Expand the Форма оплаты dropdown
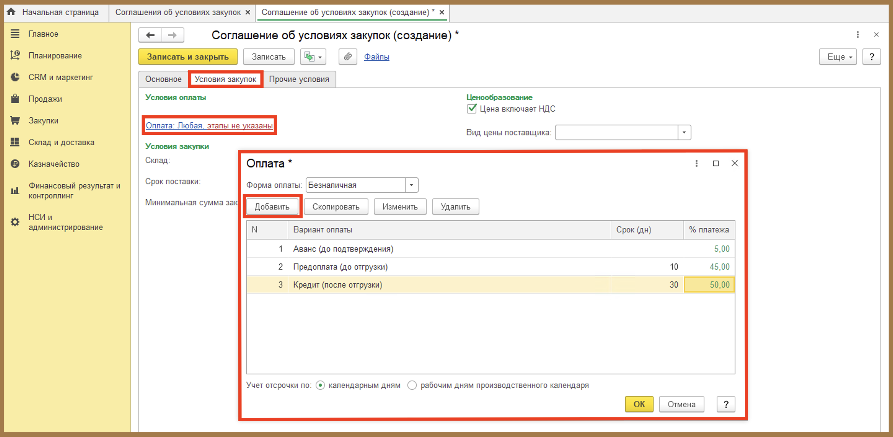The image size is (893, 437). 411,185
